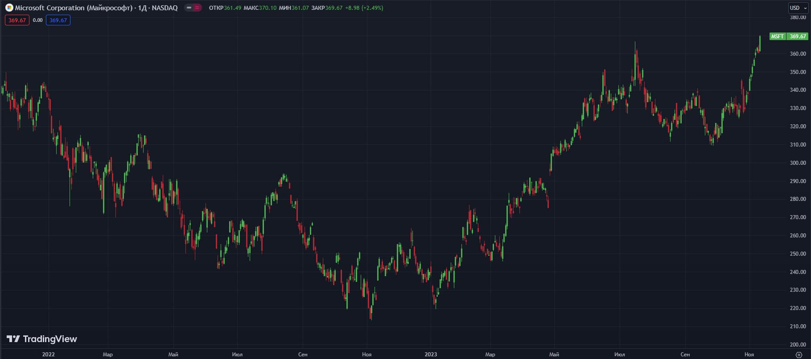The image size is (811, 359).
Task: Click the МИН 361.07 low value
Action: point(294,8)
